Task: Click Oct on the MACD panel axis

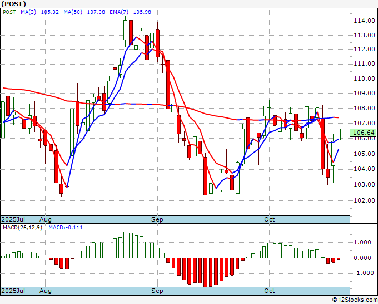Action: pos(269,291)
